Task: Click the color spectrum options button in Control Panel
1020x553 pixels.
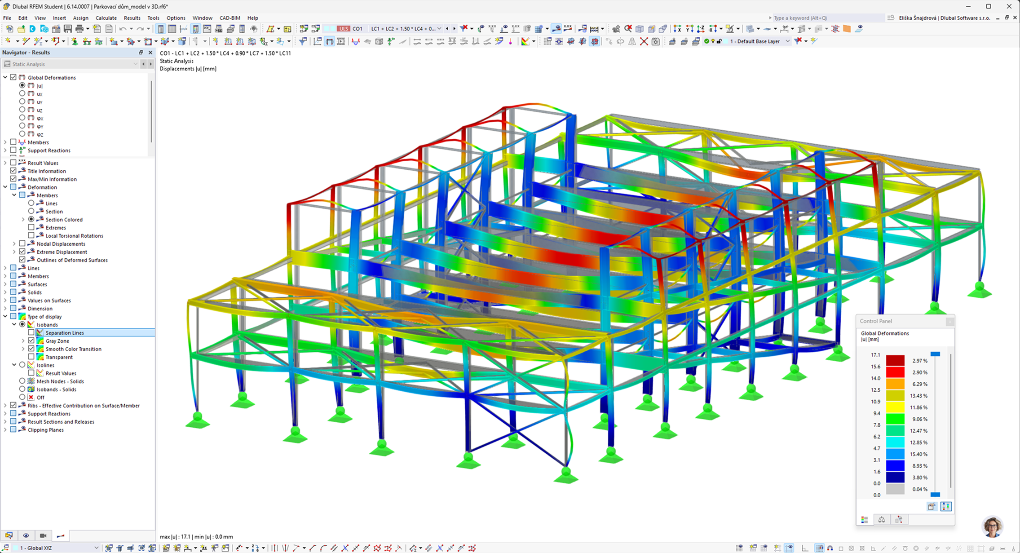Action: tap(946, 507)
